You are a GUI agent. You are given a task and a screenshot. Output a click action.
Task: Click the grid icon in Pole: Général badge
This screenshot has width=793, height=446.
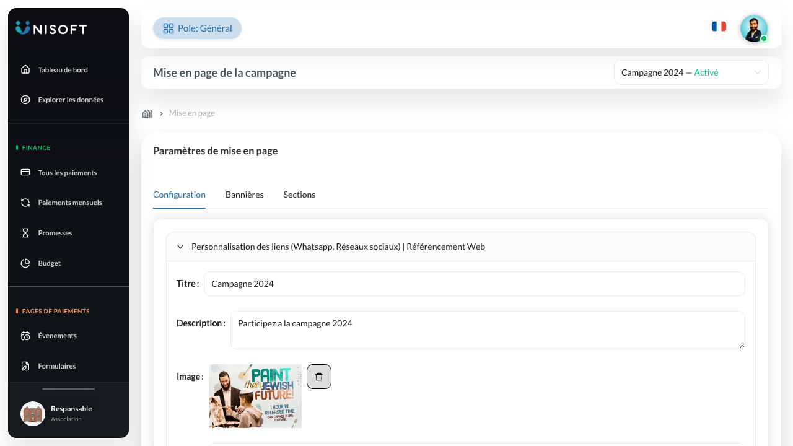tap(169, 28)
